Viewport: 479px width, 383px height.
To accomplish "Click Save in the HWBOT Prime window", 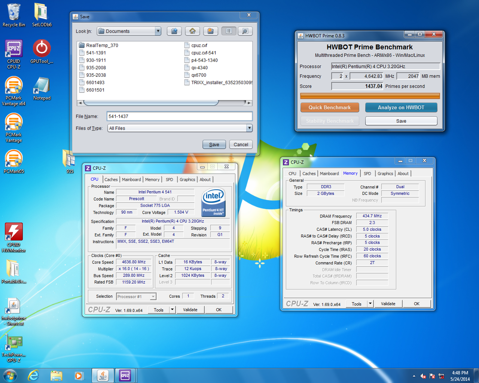I will pos(401,121).
